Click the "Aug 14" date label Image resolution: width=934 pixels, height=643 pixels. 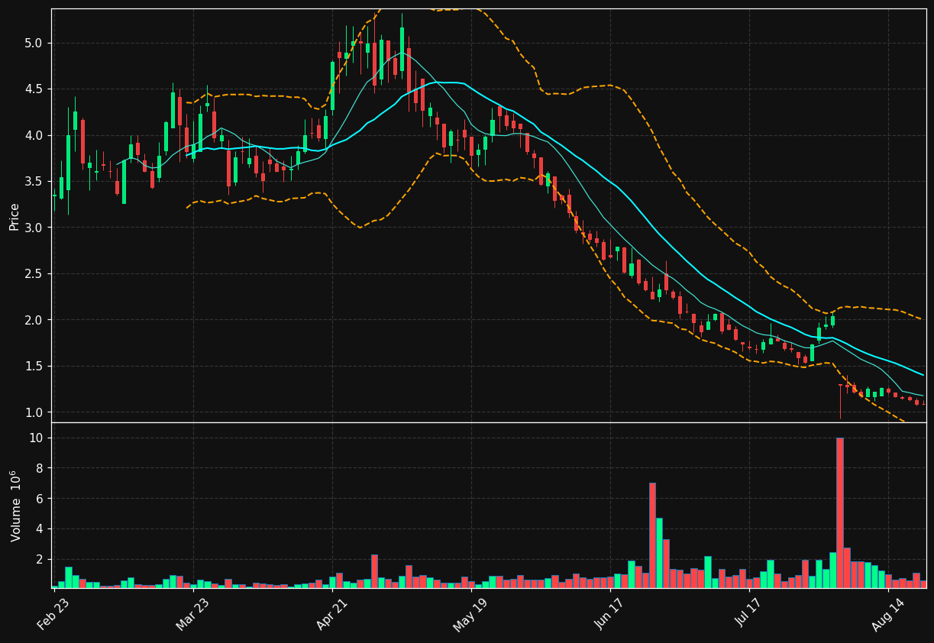click(x=887, y=614)
